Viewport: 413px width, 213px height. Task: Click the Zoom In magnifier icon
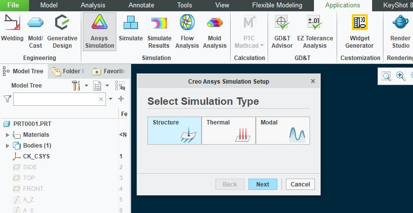click(x=401, y=76)
